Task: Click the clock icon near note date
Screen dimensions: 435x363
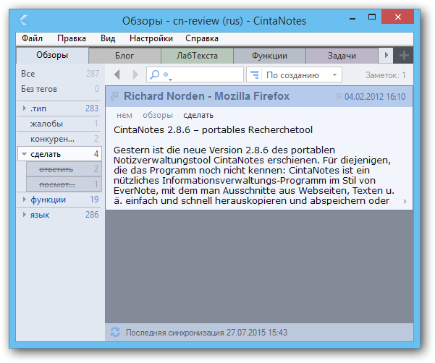Action: point(339,96)
